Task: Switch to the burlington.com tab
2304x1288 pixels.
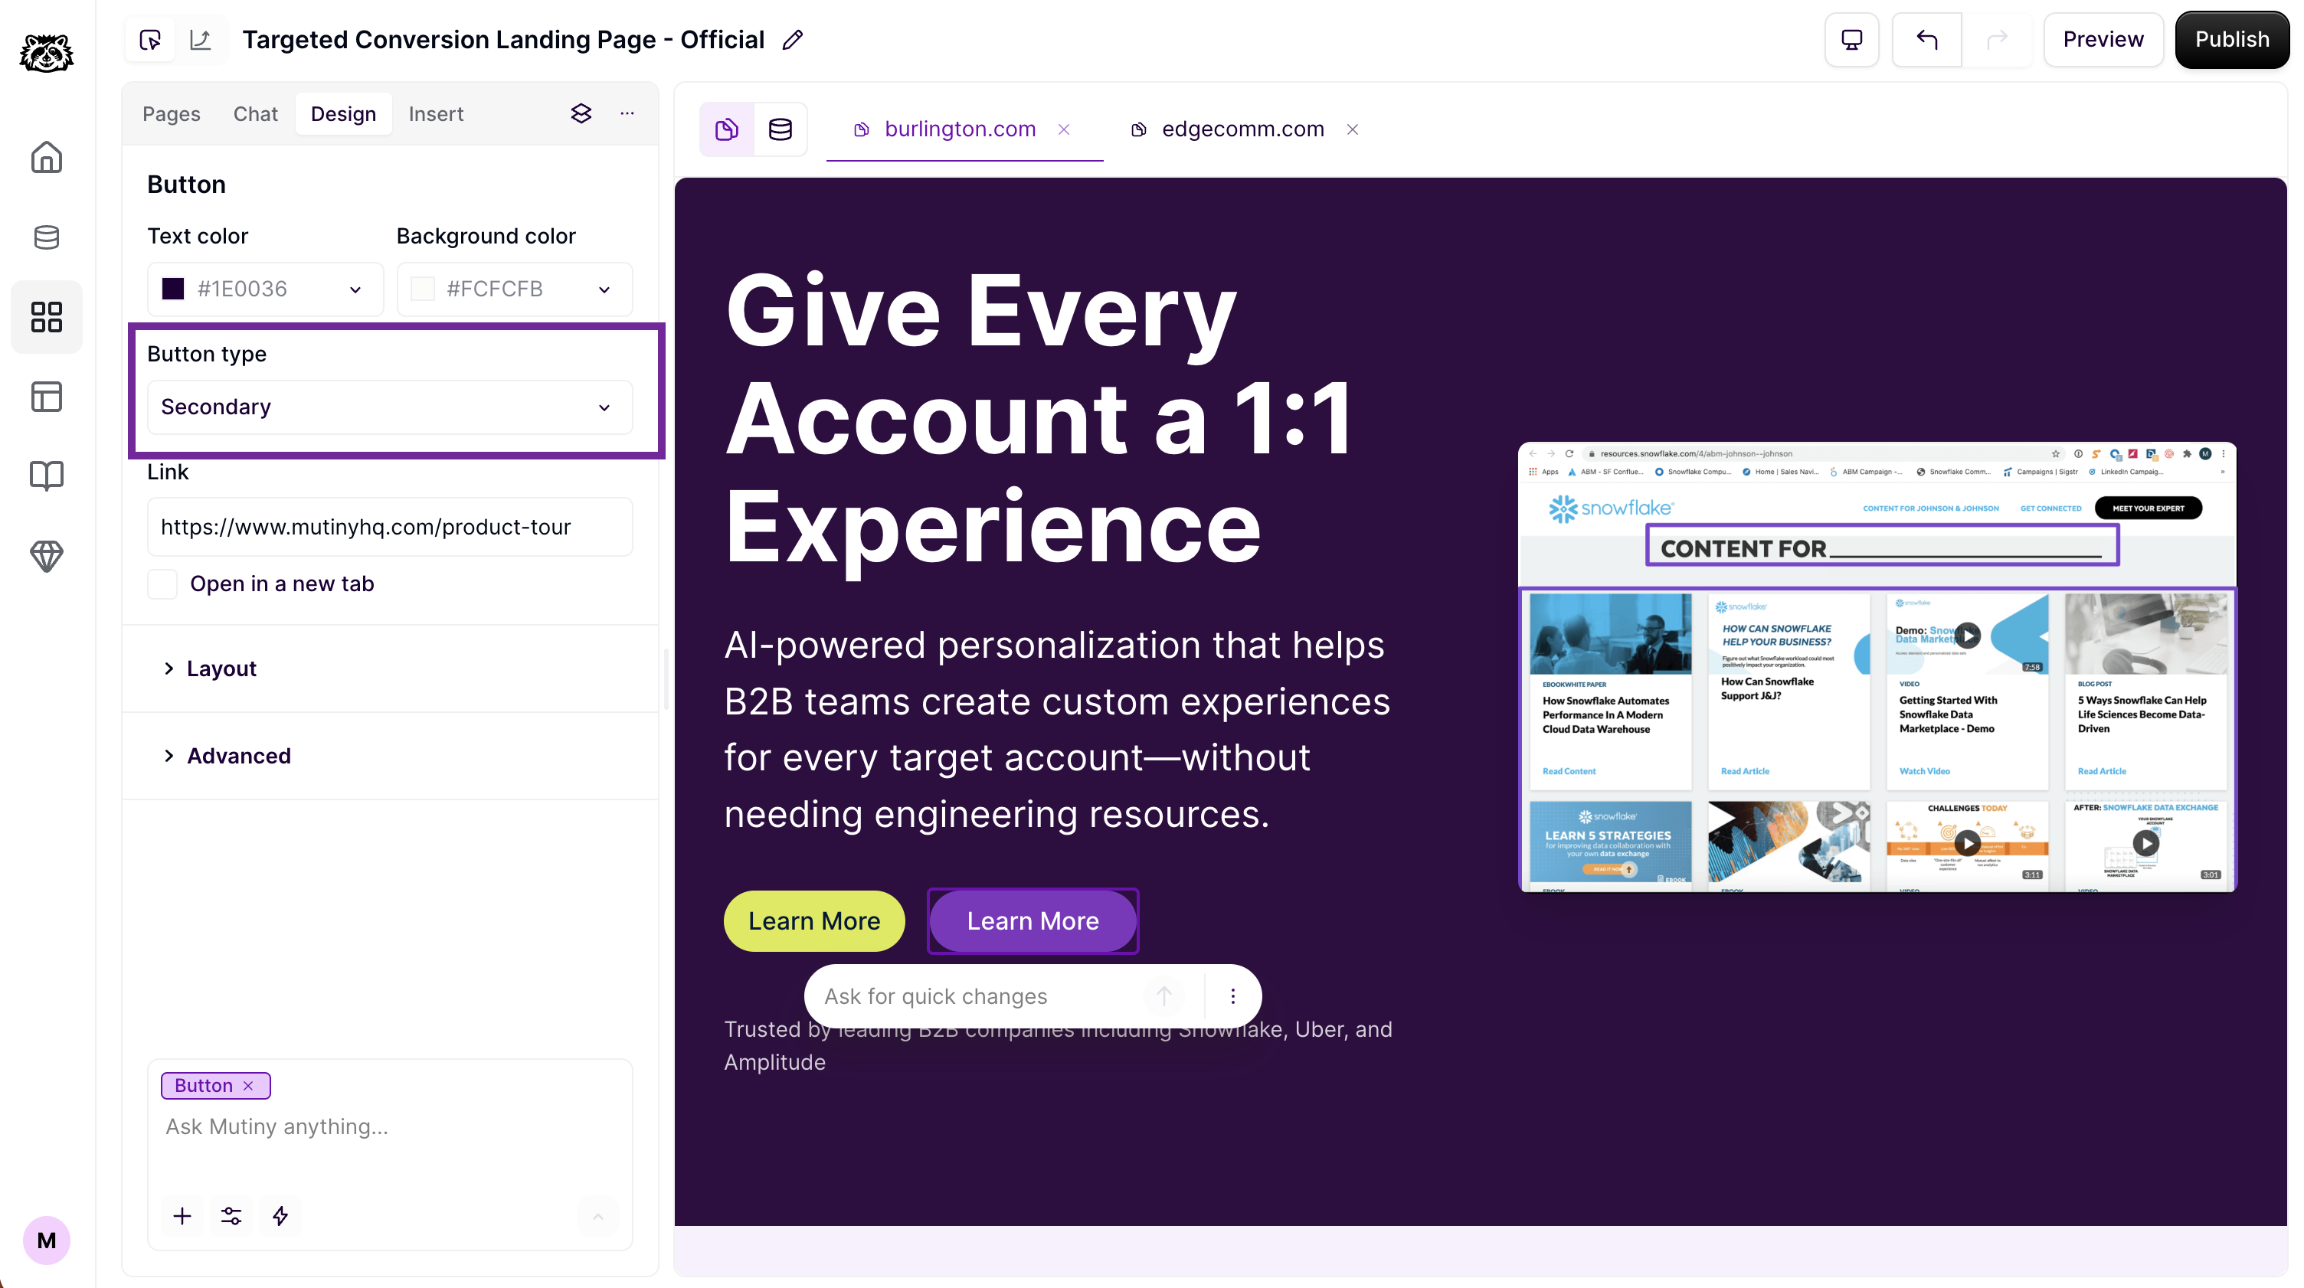Action: click(959, 129)
